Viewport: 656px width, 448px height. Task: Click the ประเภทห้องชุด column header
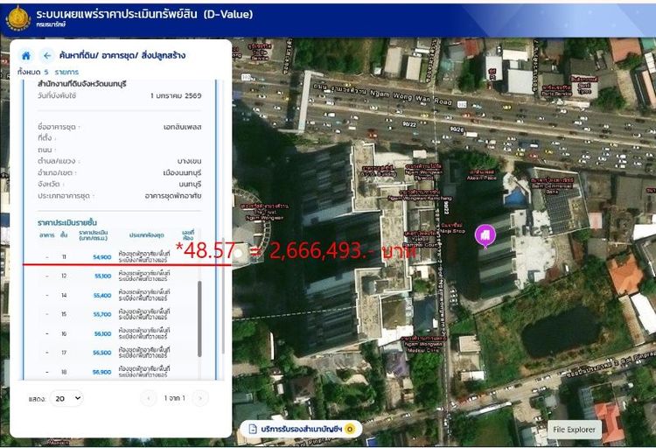pos(146,235)
